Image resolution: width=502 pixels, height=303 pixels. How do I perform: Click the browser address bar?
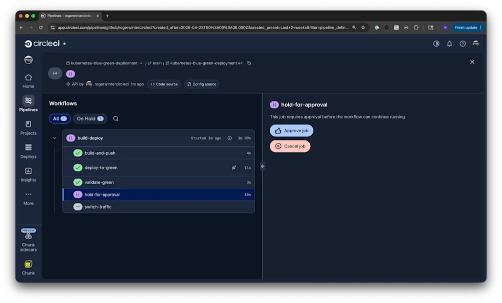tap(203, 27)
